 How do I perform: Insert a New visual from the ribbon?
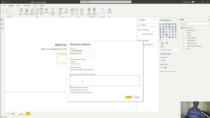pyautogui.click(x=72, y=11)
